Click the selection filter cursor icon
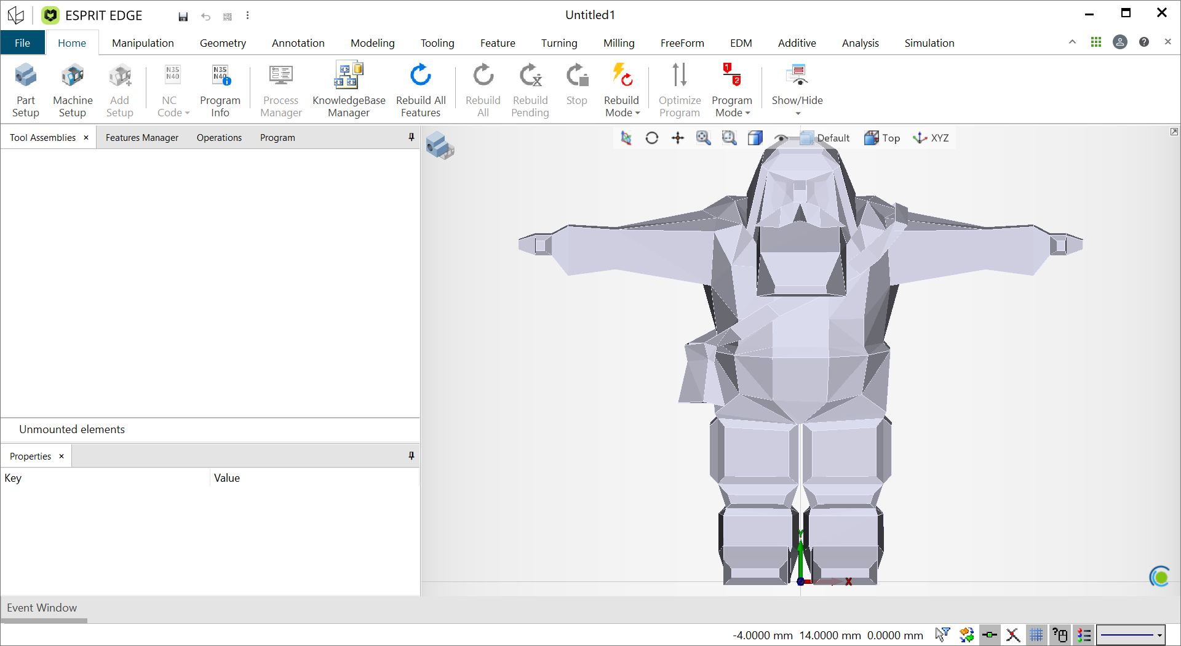 942,634
